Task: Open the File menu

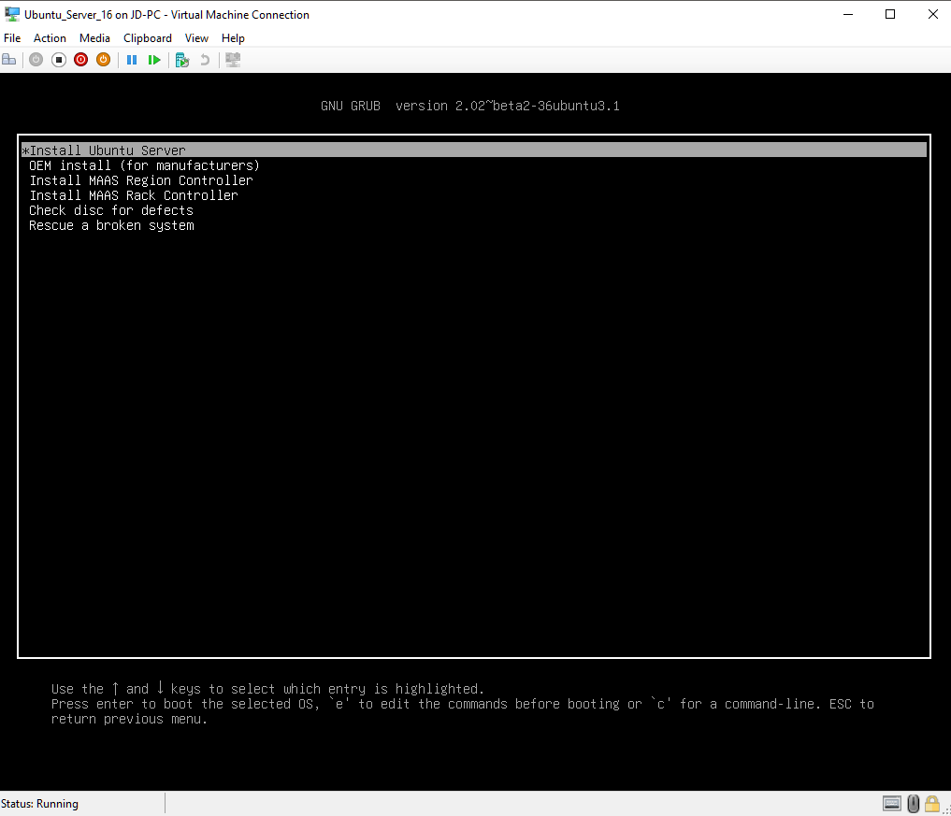Action: (12, 38)
